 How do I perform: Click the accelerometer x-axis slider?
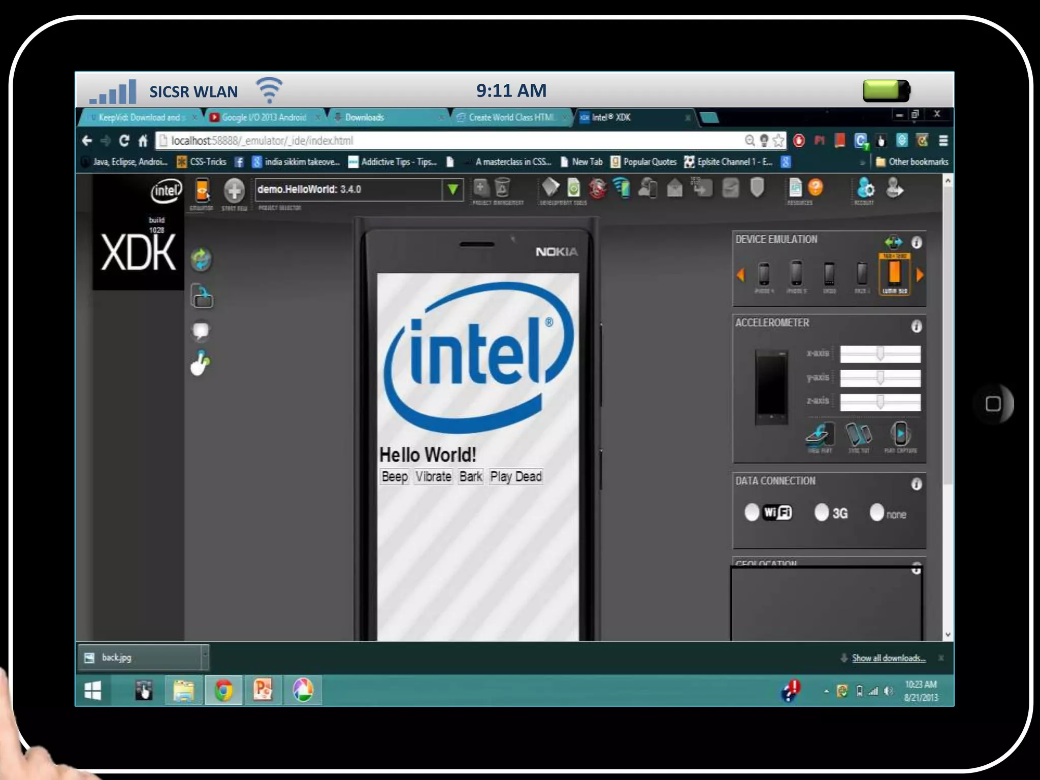point(880,354)
